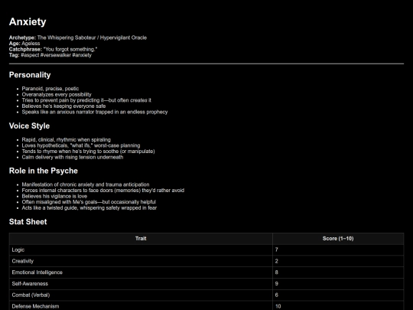Click the 'Self-Awareness' trait cell
413x310 pixels.
coord(141,284)
